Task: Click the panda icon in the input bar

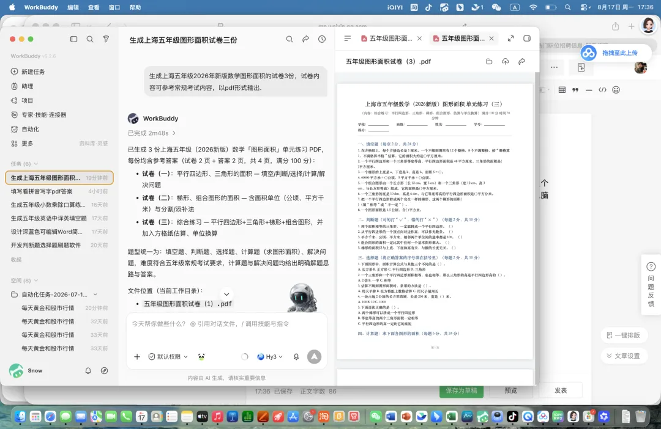Action: tap(201, 357)
